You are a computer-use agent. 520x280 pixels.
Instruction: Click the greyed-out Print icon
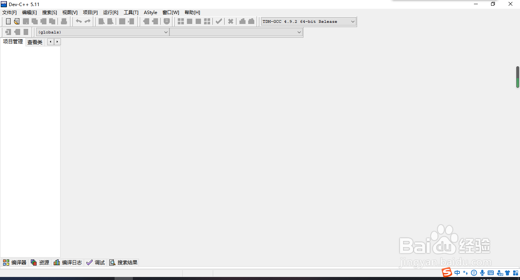click(x=64, y=21)
